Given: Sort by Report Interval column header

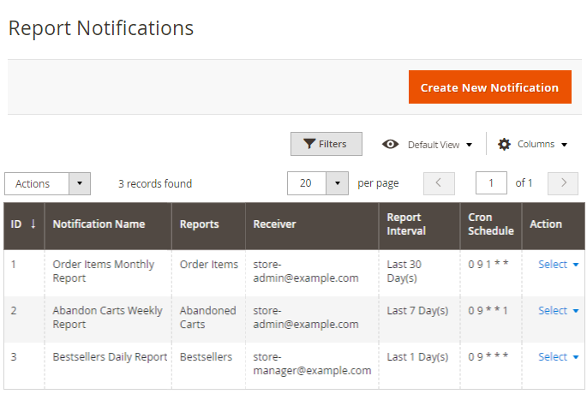Looking at the screenshot, I should (406, 224).
